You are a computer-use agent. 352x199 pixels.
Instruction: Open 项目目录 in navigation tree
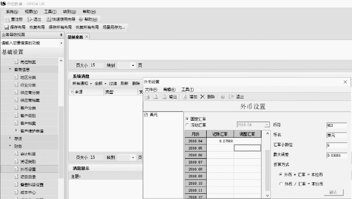[28, 177]
